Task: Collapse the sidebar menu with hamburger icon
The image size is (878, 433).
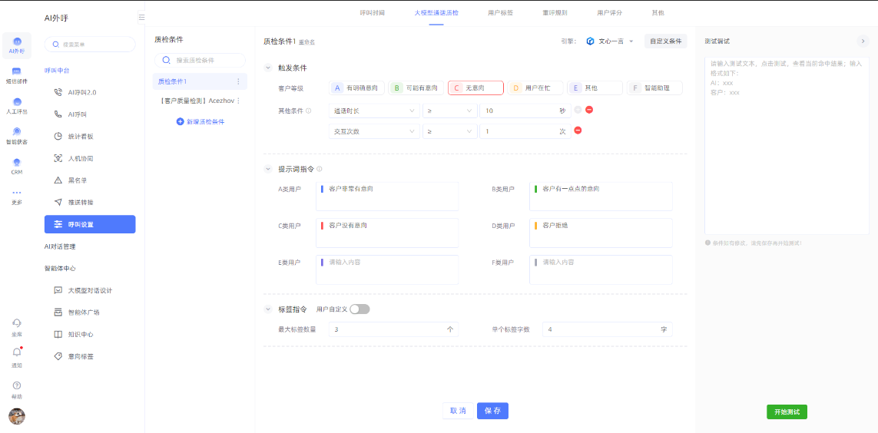Action: (x=141, y=17)
